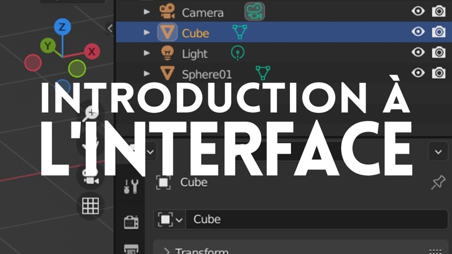Disable Sphere01 in renders

click(x=438, y=73)
